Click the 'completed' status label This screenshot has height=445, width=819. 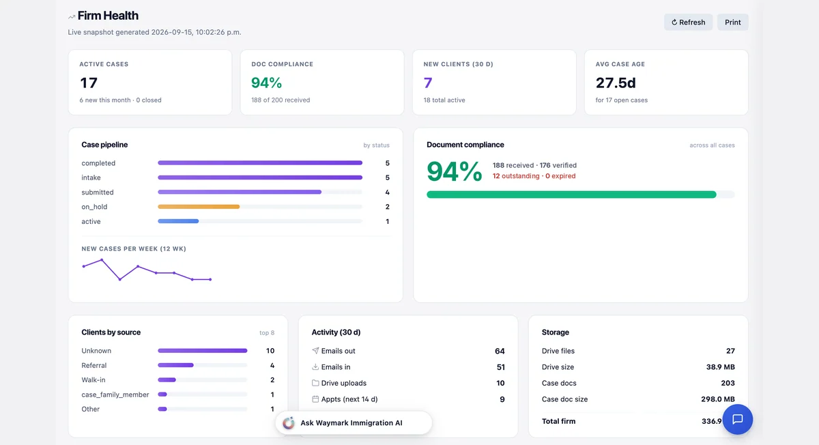click(x=98, y=163)
